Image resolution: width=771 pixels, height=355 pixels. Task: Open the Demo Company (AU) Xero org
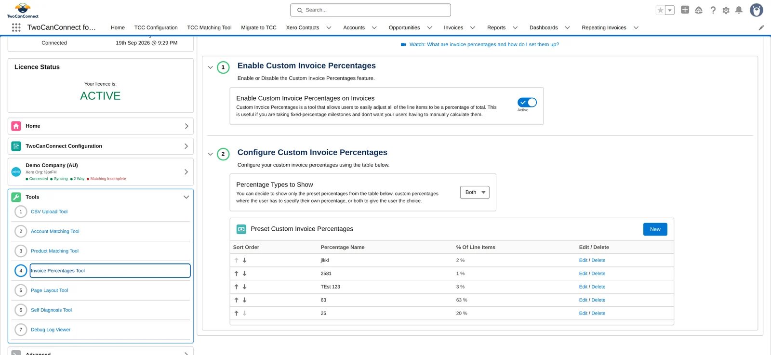100,172
